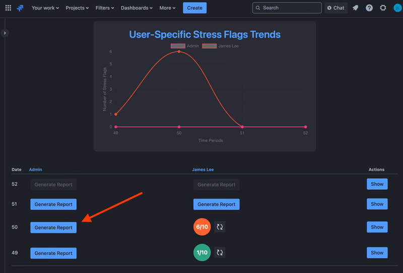Image resolution: width=403 pixels, height=273 pixels.
Task: Click the 1/10 stress score badge
Action: (x=202, y=252)
